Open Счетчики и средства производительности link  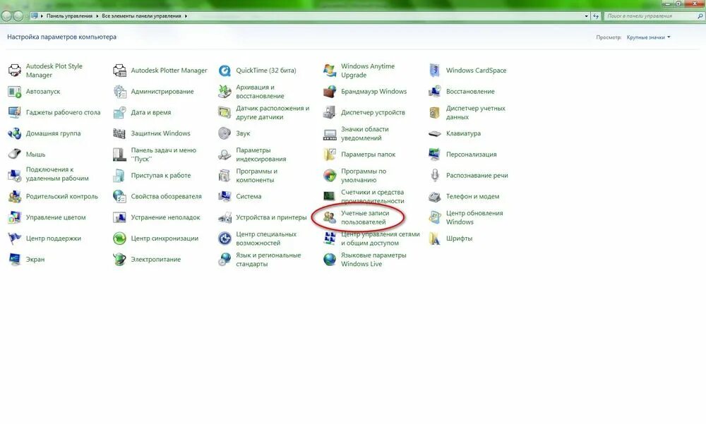pyautogui.click(x=372, y=196)
